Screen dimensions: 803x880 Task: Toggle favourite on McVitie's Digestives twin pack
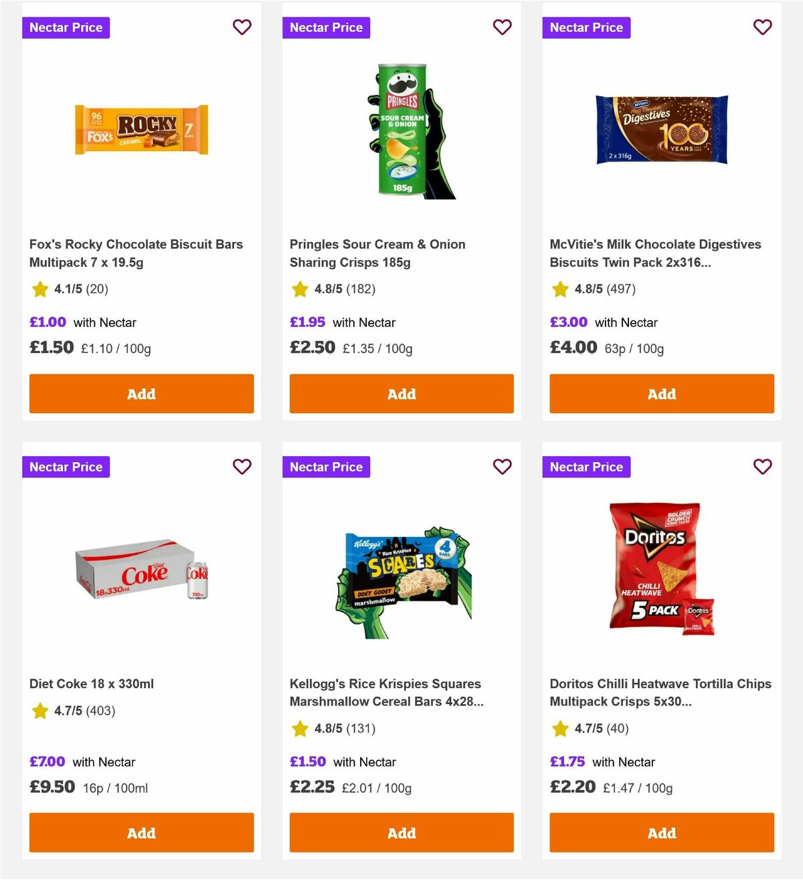(762, 27)
